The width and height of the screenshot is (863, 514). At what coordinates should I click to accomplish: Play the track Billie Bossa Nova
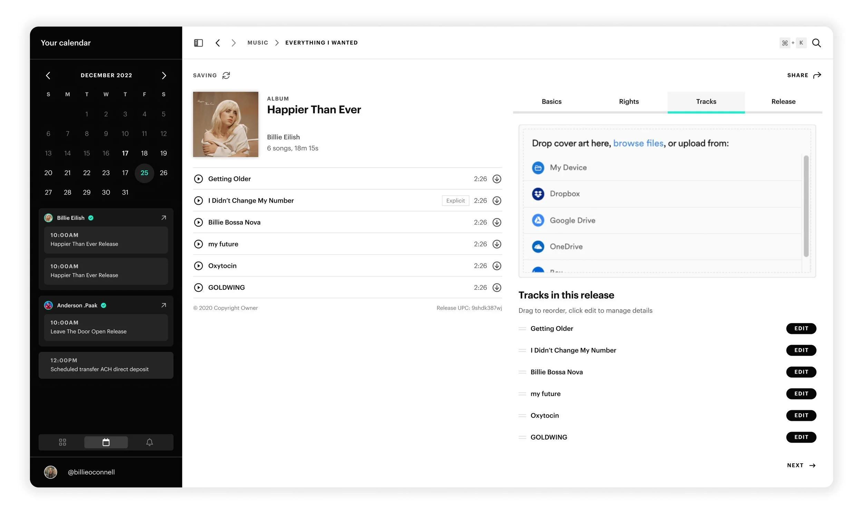tap(198, 223)
